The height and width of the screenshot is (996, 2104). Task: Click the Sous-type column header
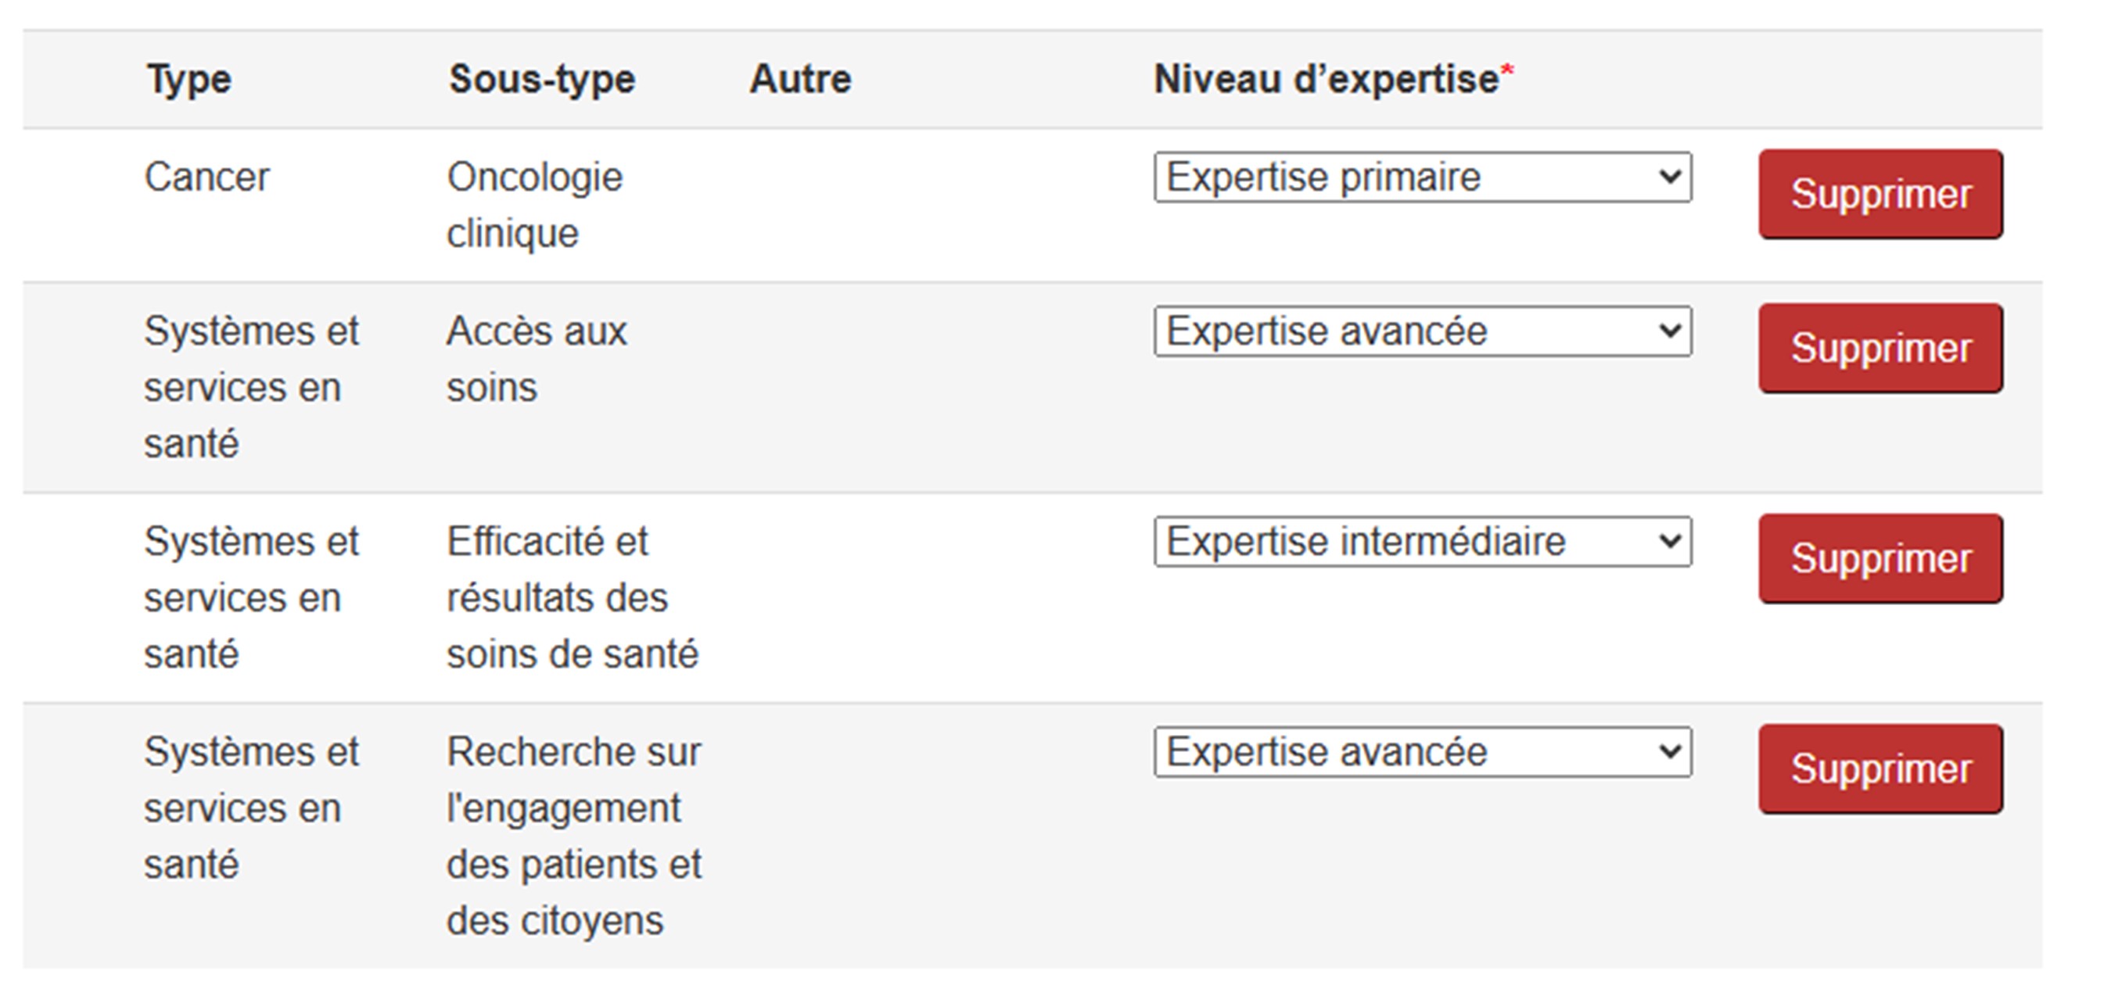click(541, 80)
